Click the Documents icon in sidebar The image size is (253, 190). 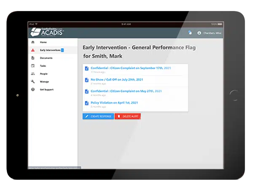(33, 58)
